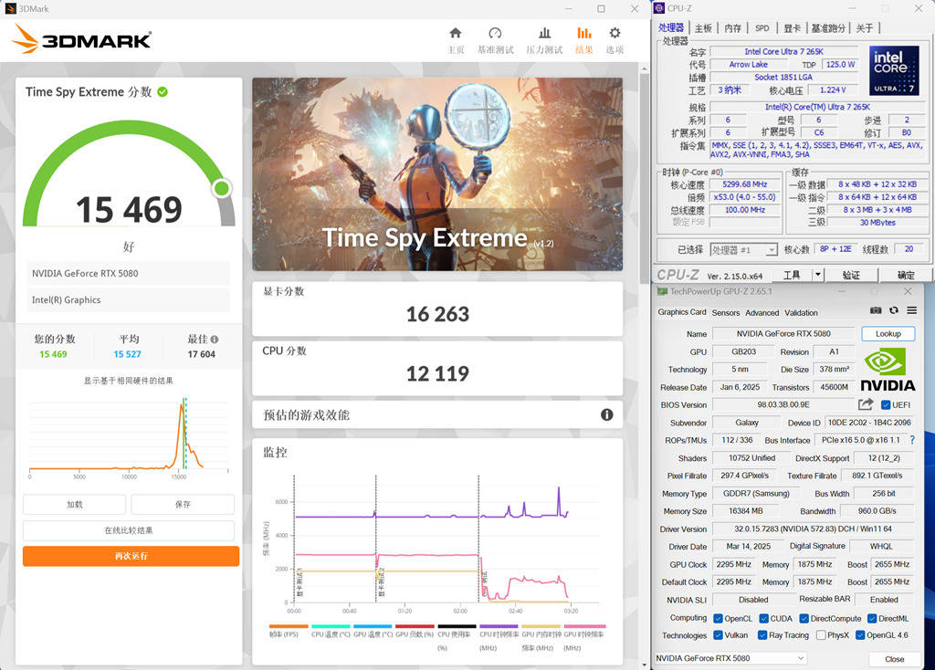Click the 3DMark title bar app icon
The height and width of the screenshot is (670, 935).
[10, 8]
